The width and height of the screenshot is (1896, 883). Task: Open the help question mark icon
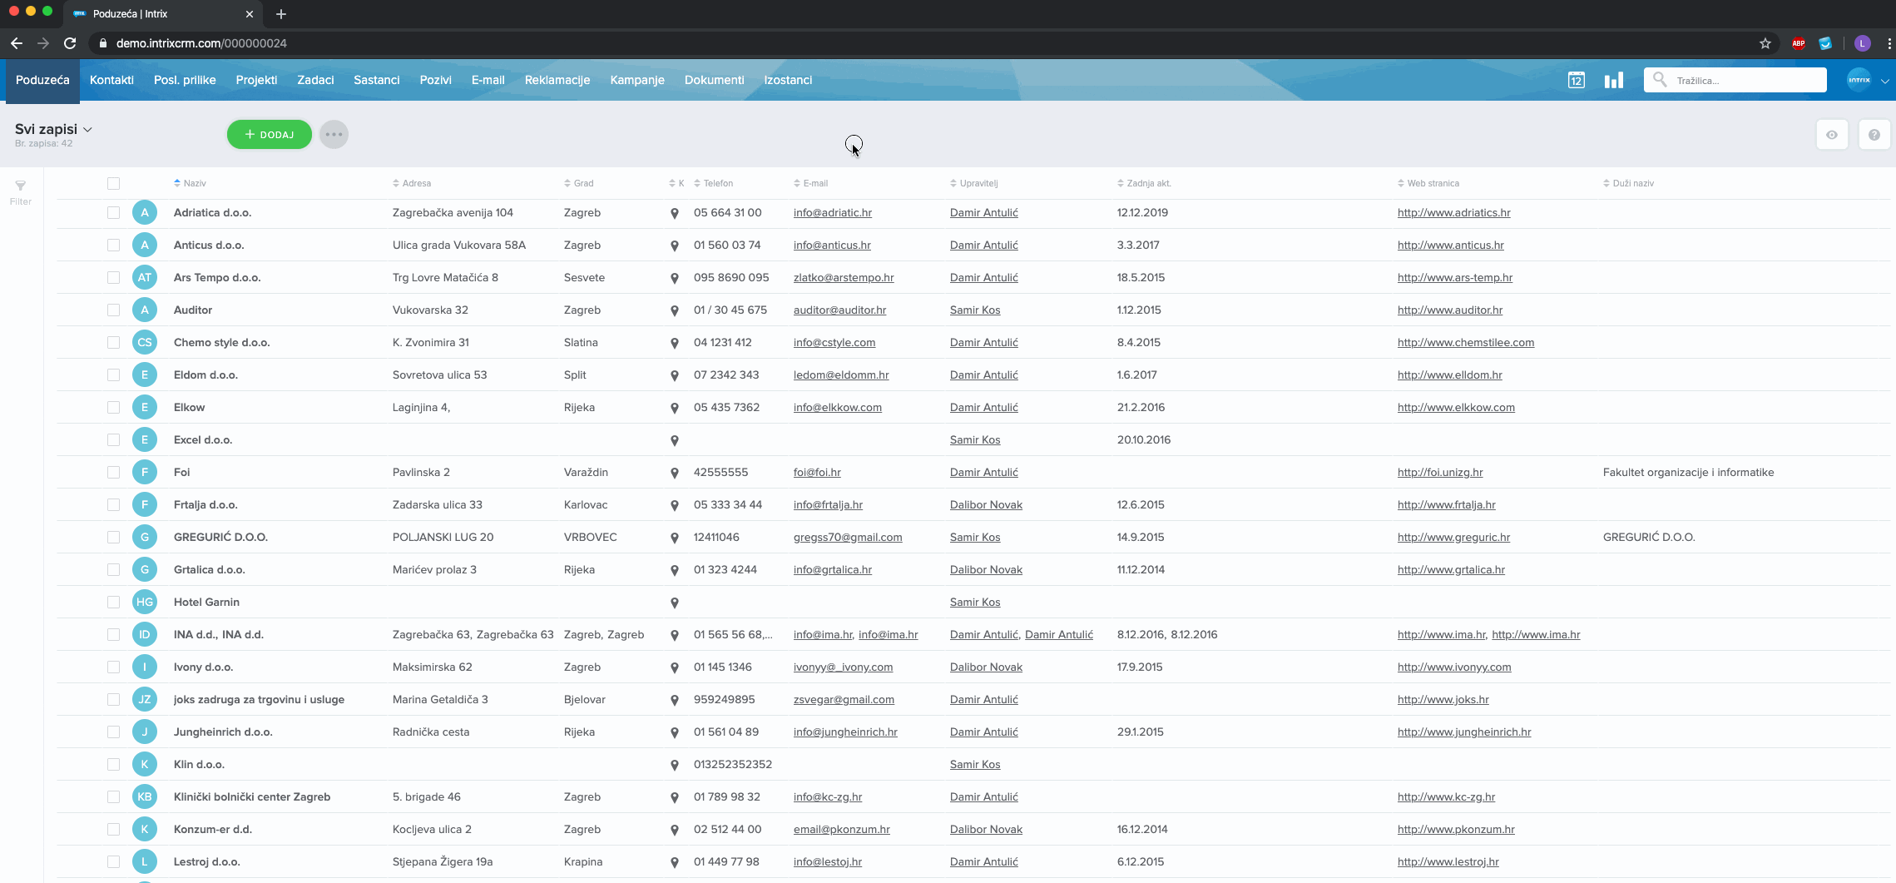tap(1874, 135)
